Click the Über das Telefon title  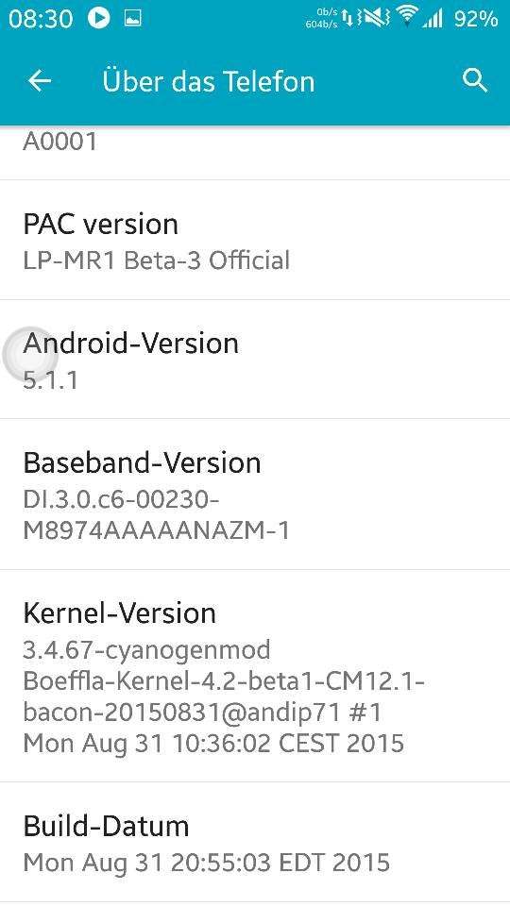[208, 81]
